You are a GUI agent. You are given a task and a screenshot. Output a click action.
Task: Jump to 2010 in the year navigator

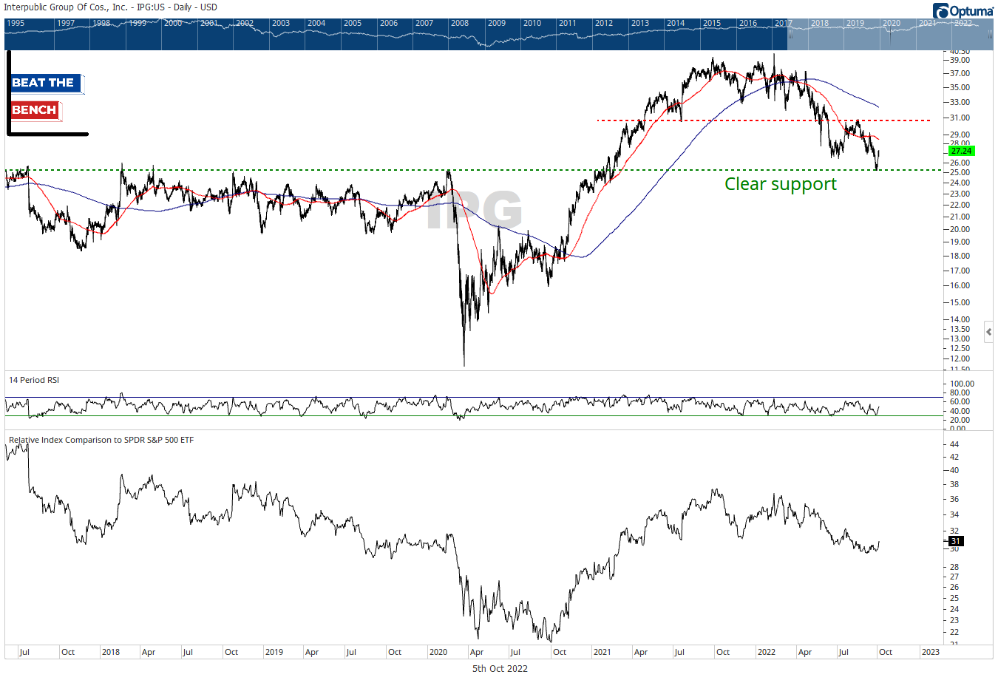point(532,23)
